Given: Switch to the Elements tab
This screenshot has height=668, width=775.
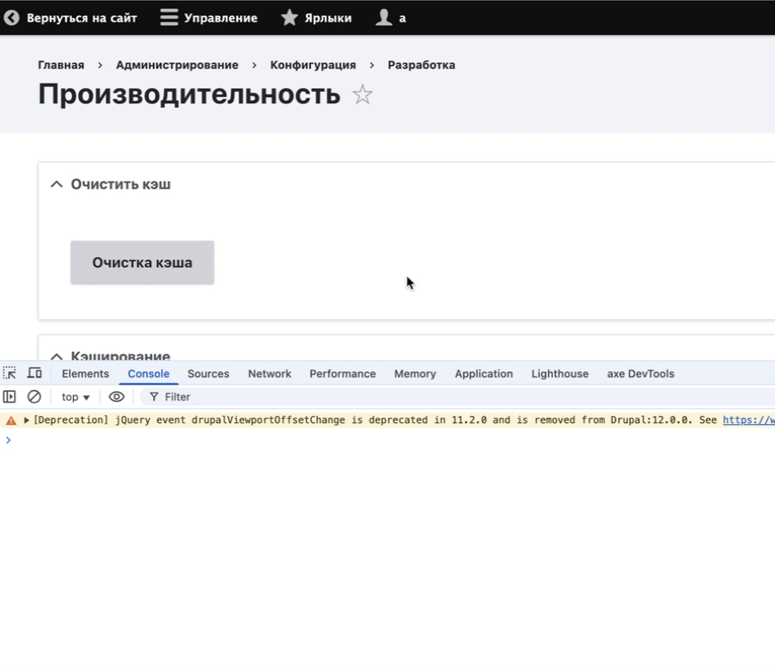Looking at the screenshot, I should pyautogui.click(x=86, y=373).
